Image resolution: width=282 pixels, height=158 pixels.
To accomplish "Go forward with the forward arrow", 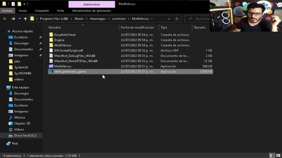I will [x=13, y=18].
